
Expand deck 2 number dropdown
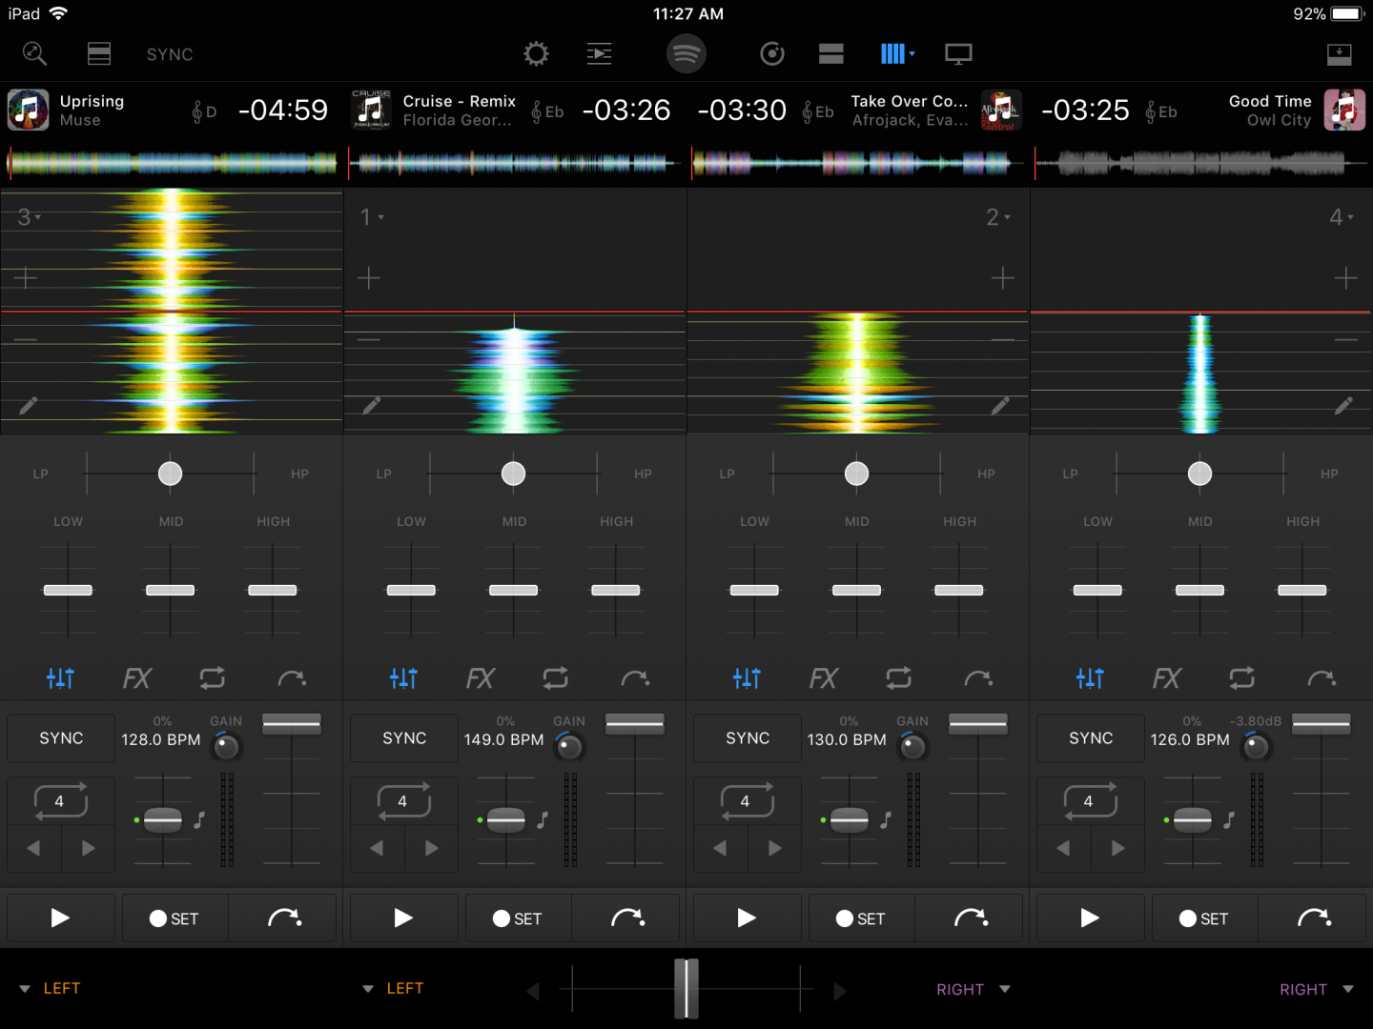998,217
